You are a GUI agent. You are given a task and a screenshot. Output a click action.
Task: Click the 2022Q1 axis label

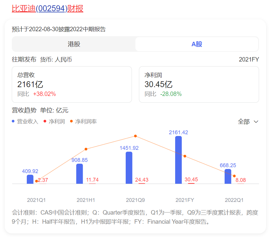tap(234, 200)
